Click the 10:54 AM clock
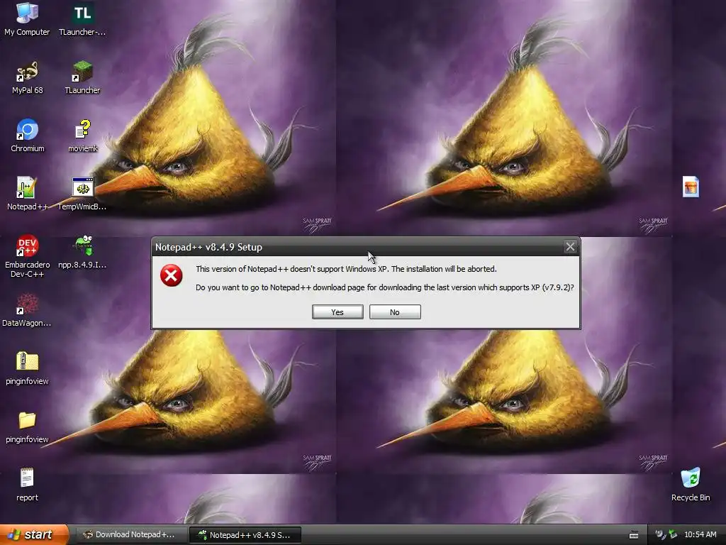This screenshot has height=545, width=726. (x=700, y=535)
